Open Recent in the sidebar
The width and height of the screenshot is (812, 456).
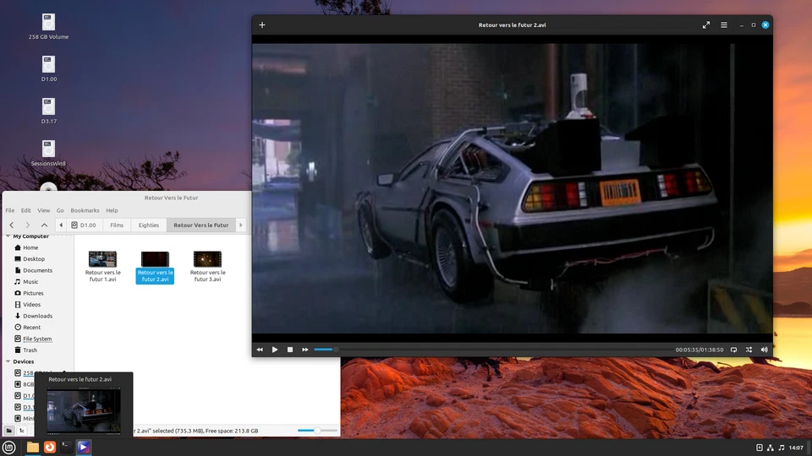[x=31, y=328]
